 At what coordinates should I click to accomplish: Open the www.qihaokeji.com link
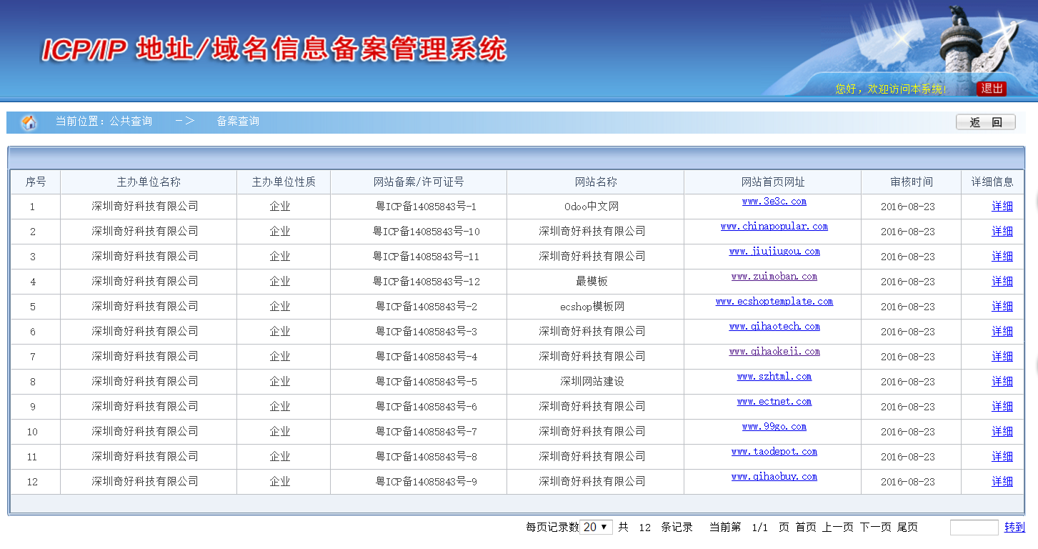774,352
